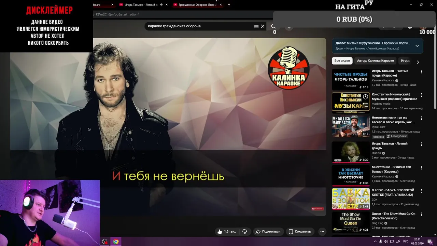Open the on-screen keyboard icon in search box
The height and width of the screenshot is (246, 437).
256,26
